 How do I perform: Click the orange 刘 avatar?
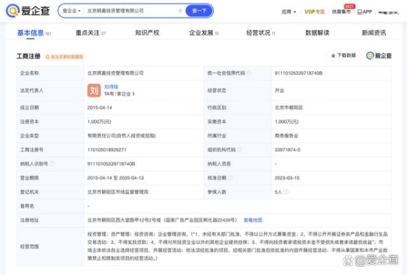94,90
